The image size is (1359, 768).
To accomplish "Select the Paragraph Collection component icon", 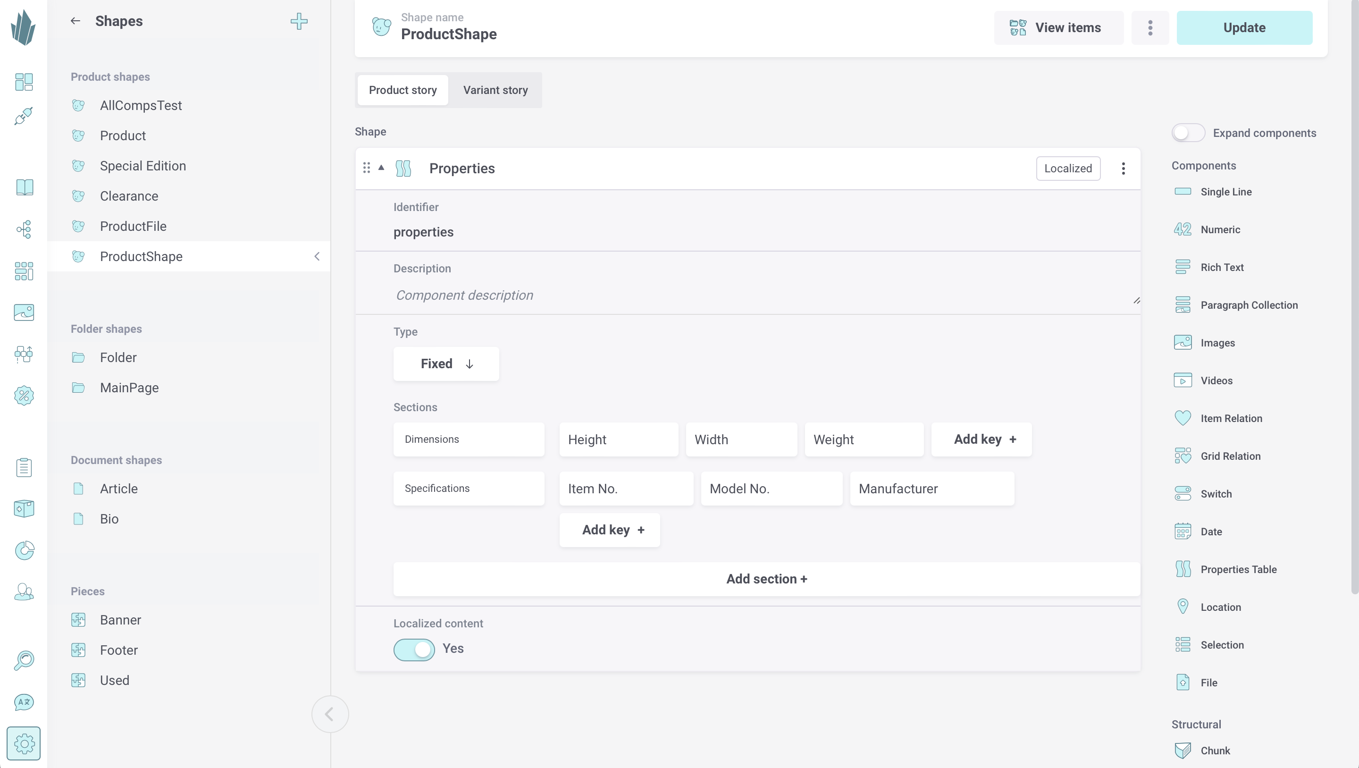I will pyautogui.click(x=1183, y=305).
